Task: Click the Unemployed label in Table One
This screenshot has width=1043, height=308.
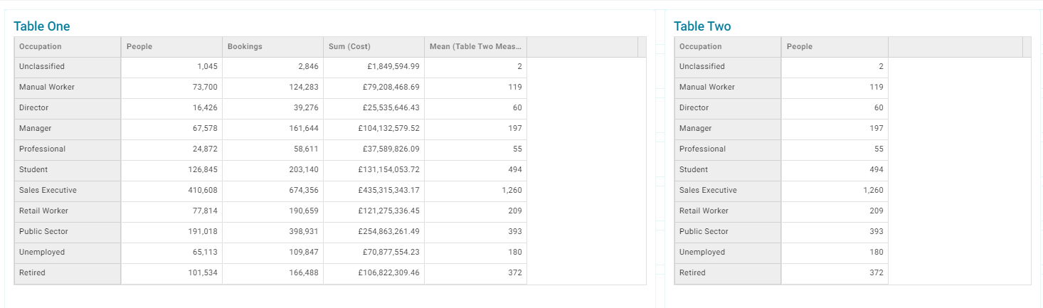Action: click(x=42, y=253)
